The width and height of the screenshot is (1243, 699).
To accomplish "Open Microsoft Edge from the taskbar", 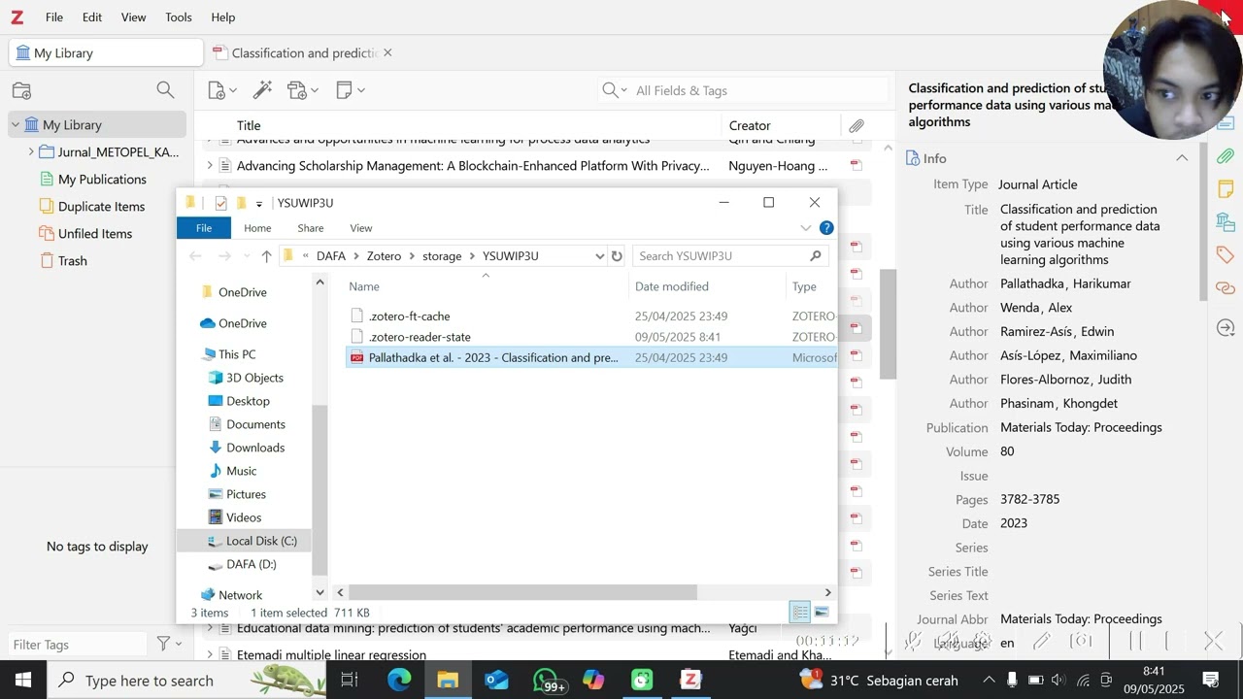I will click(399, 680).
